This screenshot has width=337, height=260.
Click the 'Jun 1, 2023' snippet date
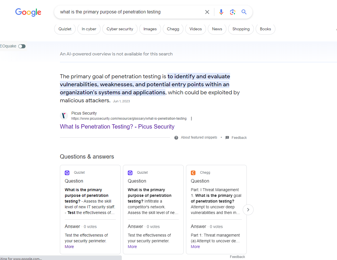click(x=122, y=101)
